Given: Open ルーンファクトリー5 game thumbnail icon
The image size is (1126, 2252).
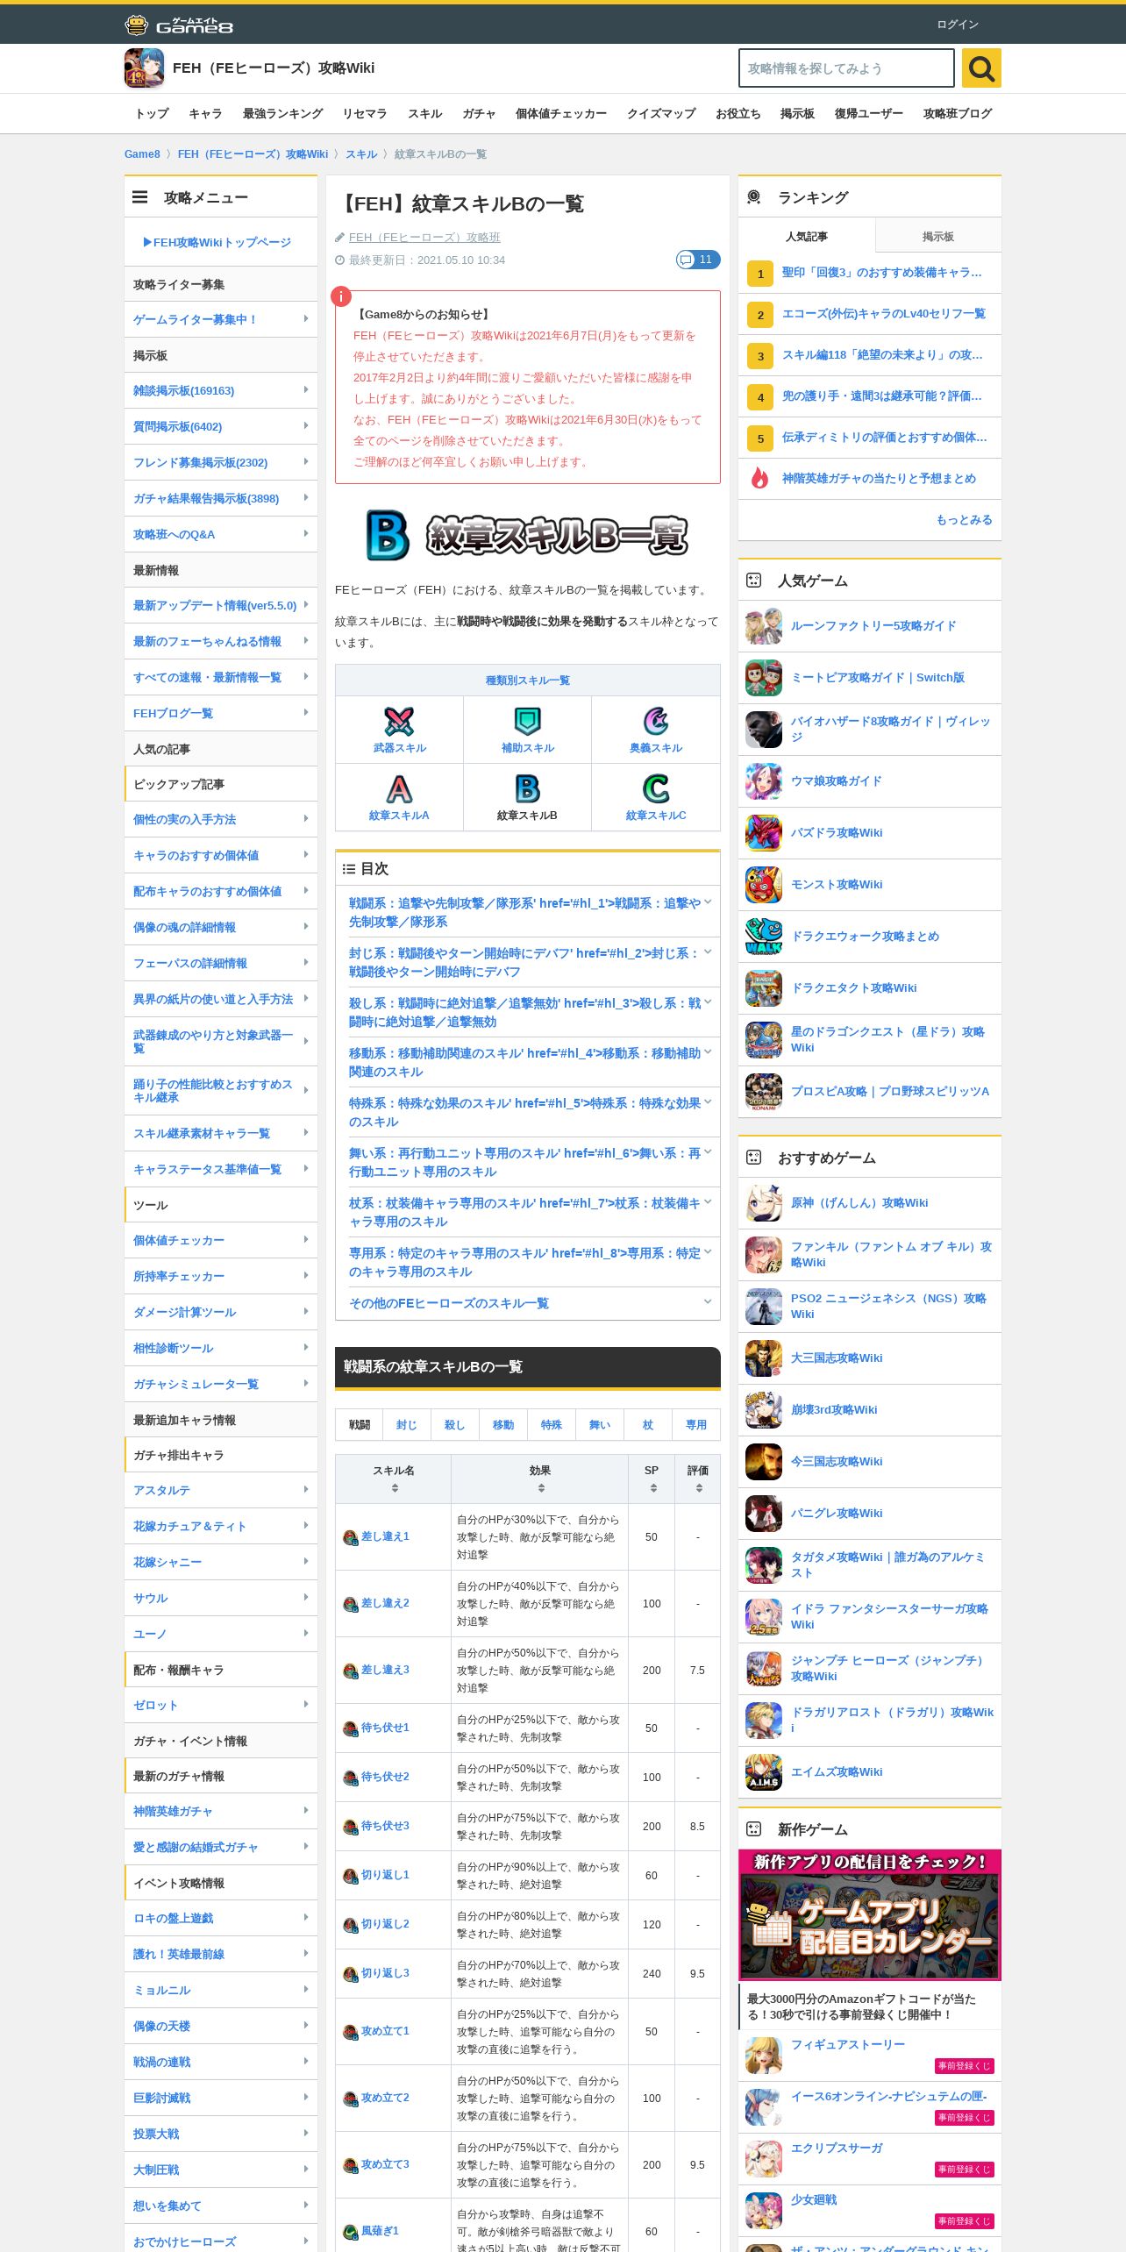Looking at the screenshot, I should 764,626.
